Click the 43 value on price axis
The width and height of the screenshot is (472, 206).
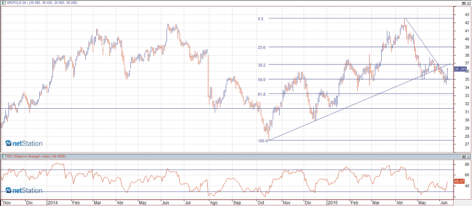click(x=467, y=15)
